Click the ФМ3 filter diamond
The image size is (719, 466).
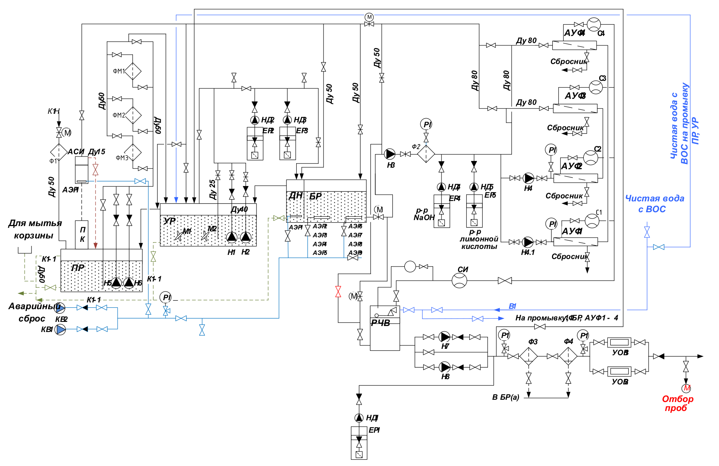pyautogui.click(x=133, y=153)
